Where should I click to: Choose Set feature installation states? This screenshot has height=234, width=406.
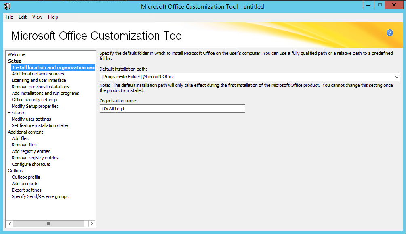[40, 125]
